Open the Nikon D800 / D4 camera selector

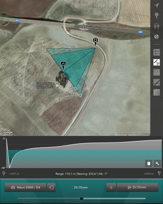click(25, 187)
